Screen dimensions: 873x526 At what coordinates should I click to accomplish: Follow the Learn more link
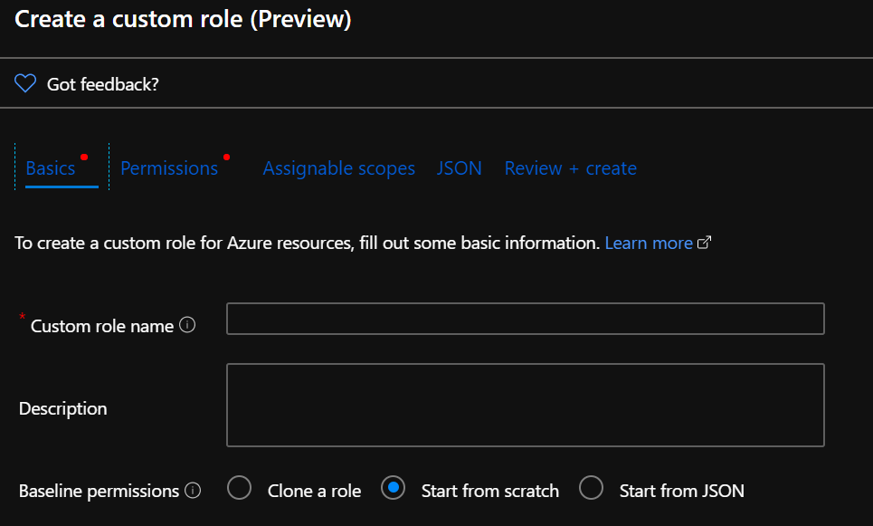click(649, 243)
